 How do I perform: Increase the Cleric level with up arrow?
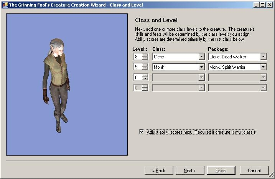145,55
